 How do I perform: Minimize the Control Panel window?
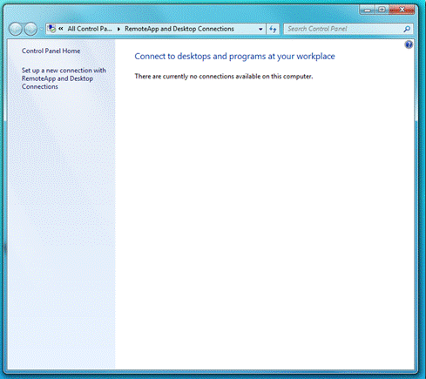tap(368, 10)
